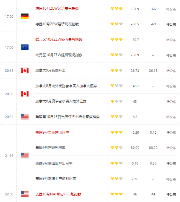The height and width of the screenshot is (202, 180).
Task: Select 美国至10月15日当周红皮书商业零售销售 entry
Action: [69, 117]
